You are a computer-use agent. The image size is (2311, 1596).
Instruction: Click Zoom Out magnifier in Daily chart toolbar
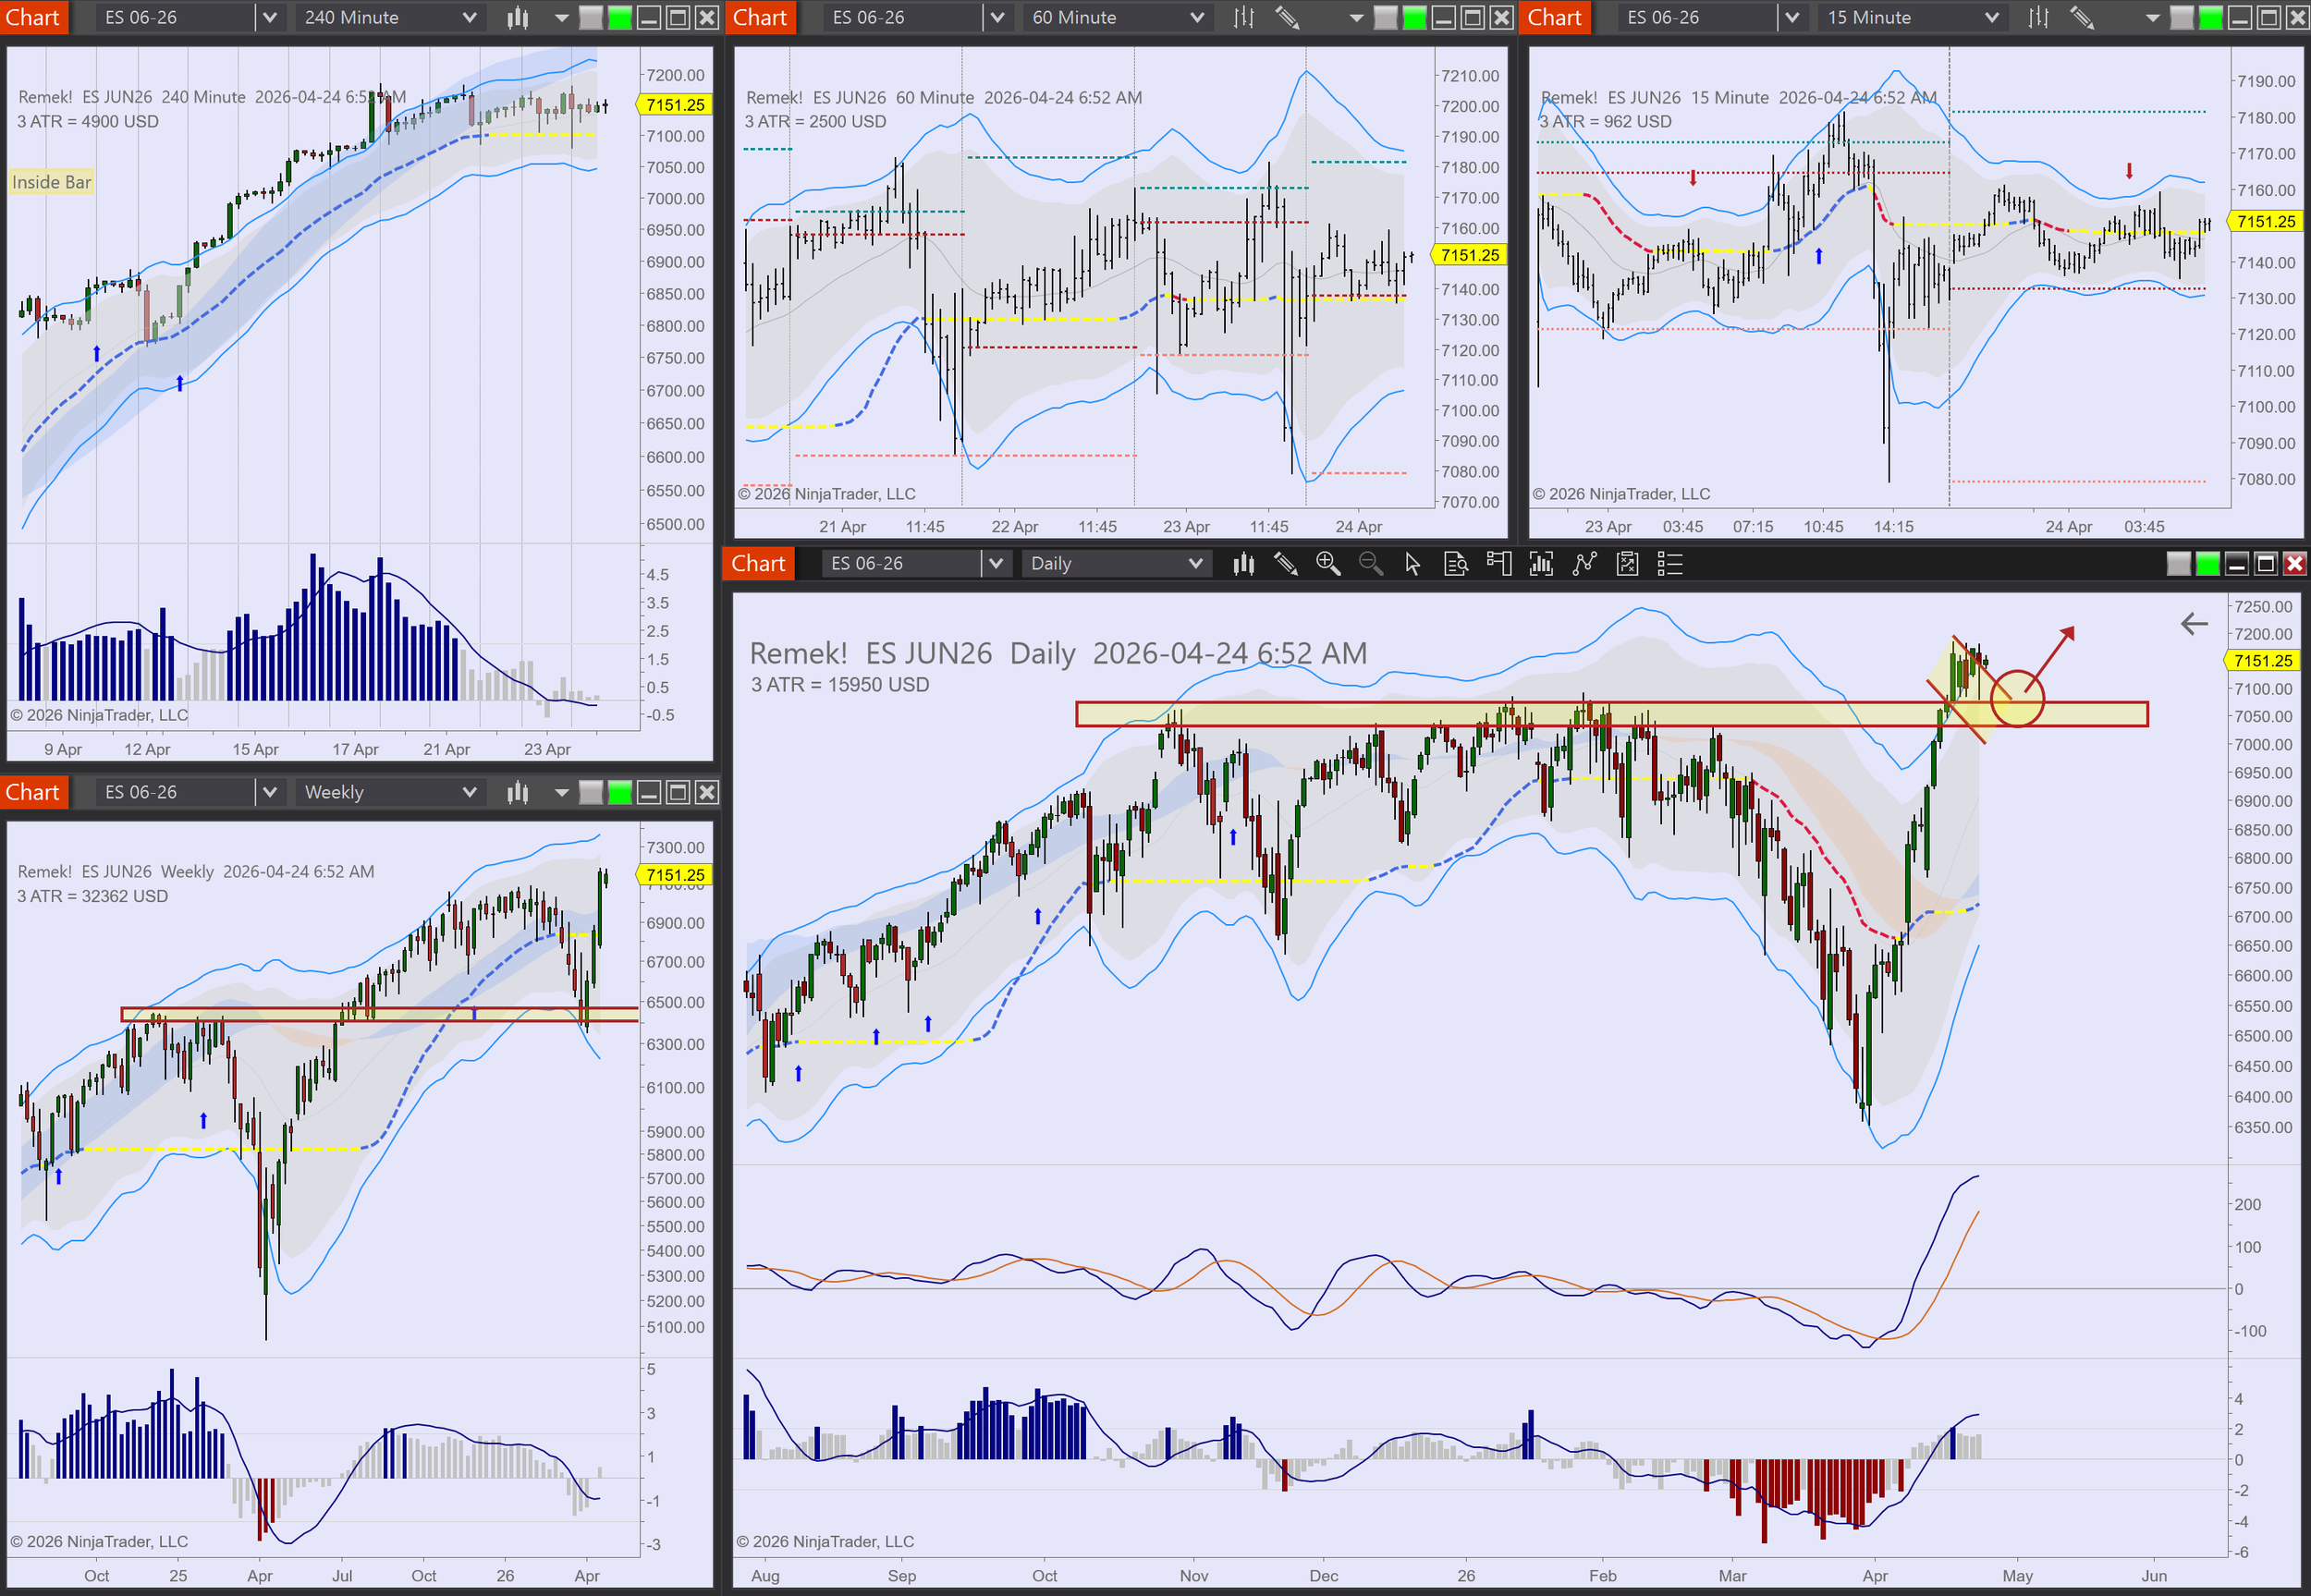tap(1370, 564)
